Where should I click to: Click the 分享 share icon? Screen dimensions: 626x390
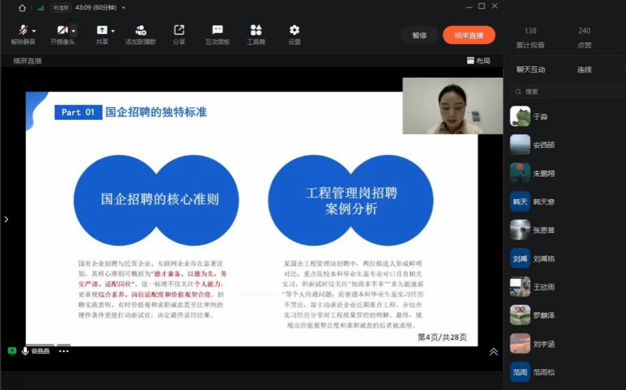(179, 31)
